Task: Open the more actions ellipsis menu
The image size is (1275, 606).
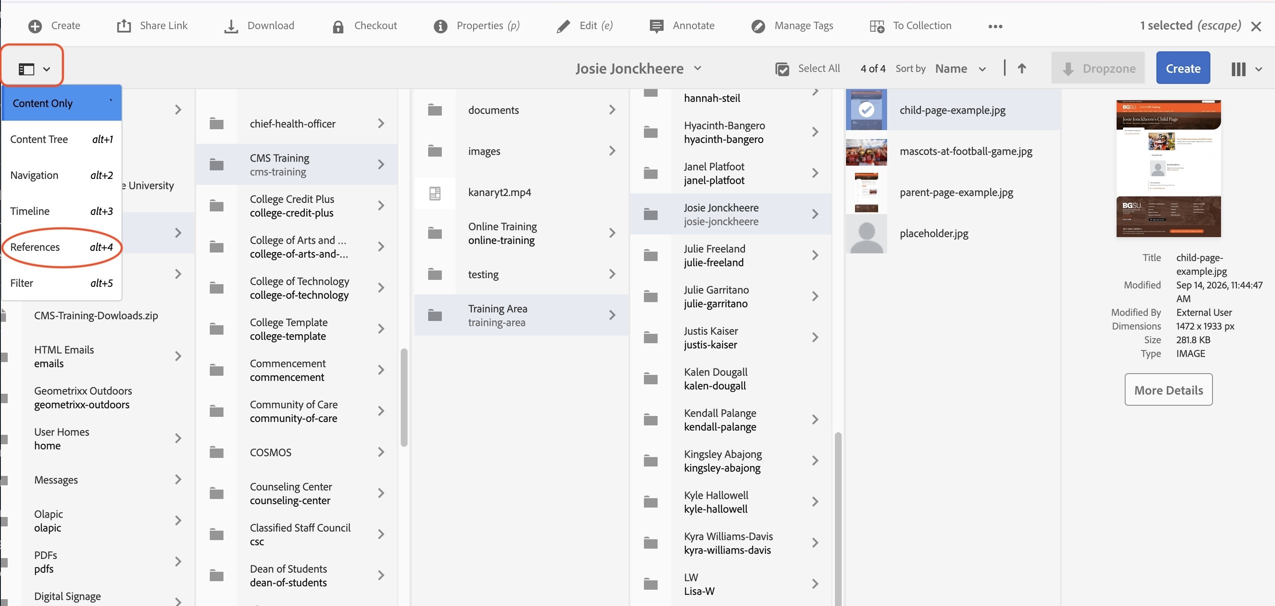Action: [995, 26]
